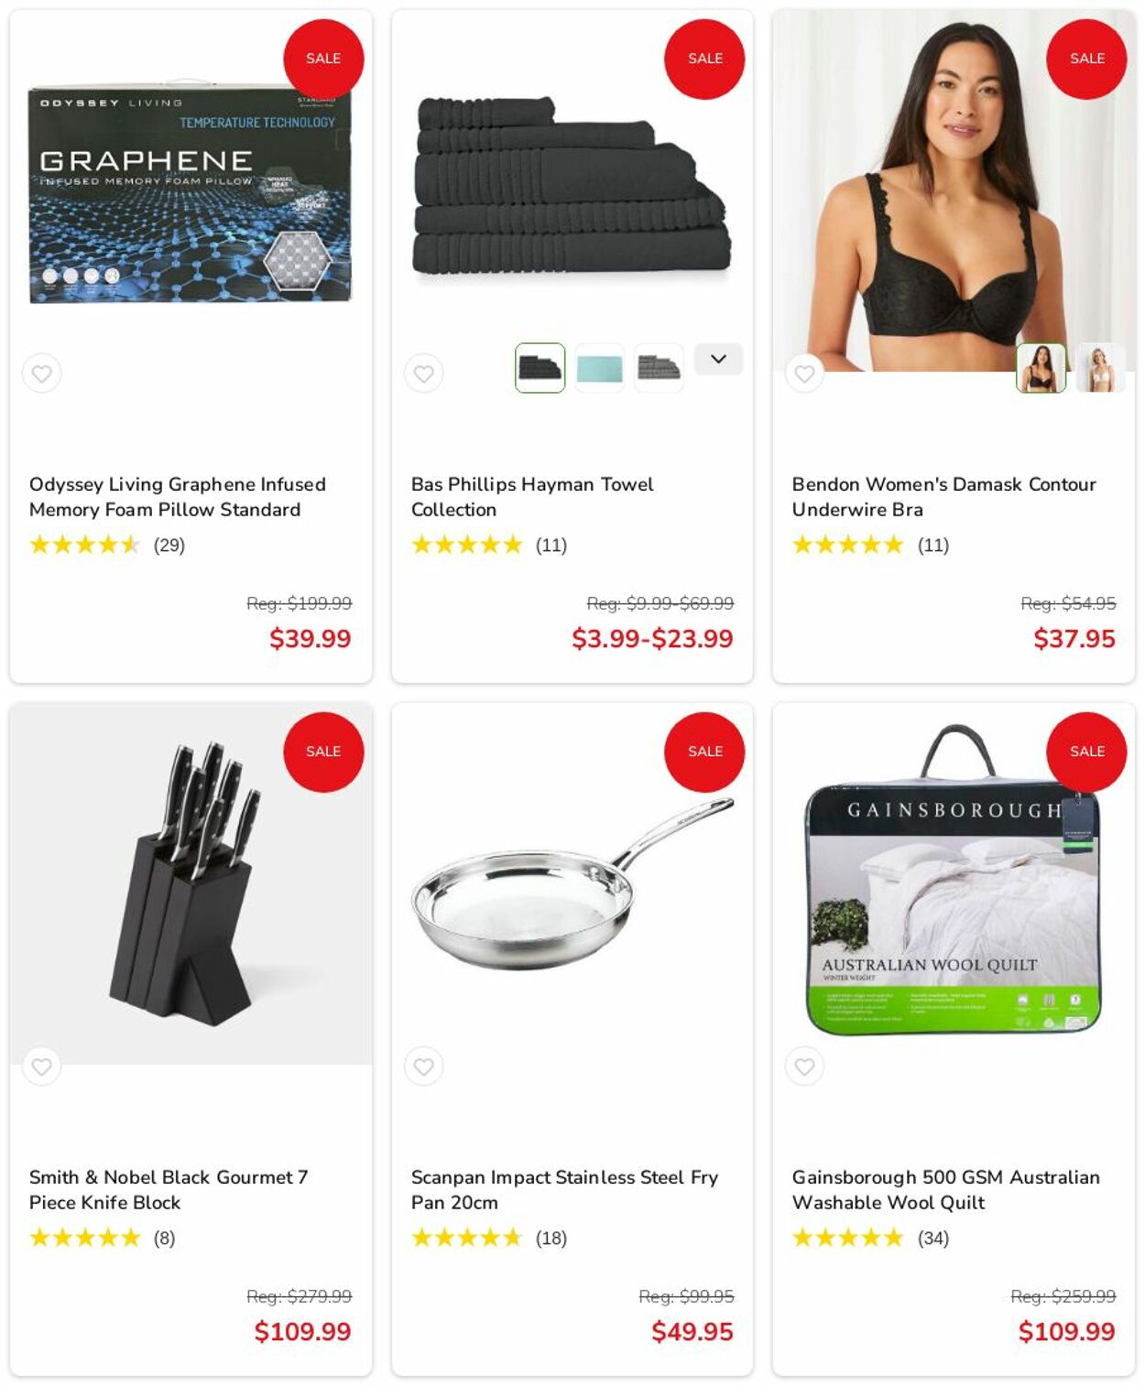
Task: Favorite the Bas Phillips Hayman Towel Collection
Action: click(423, 374)
